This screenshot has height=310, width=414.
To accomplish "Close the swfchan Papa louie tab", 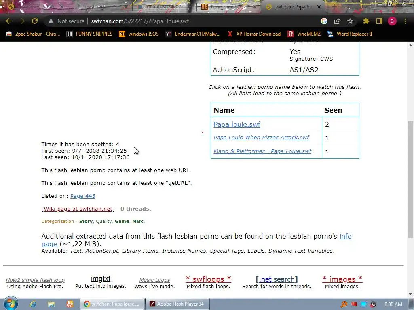I will (319, 7).
